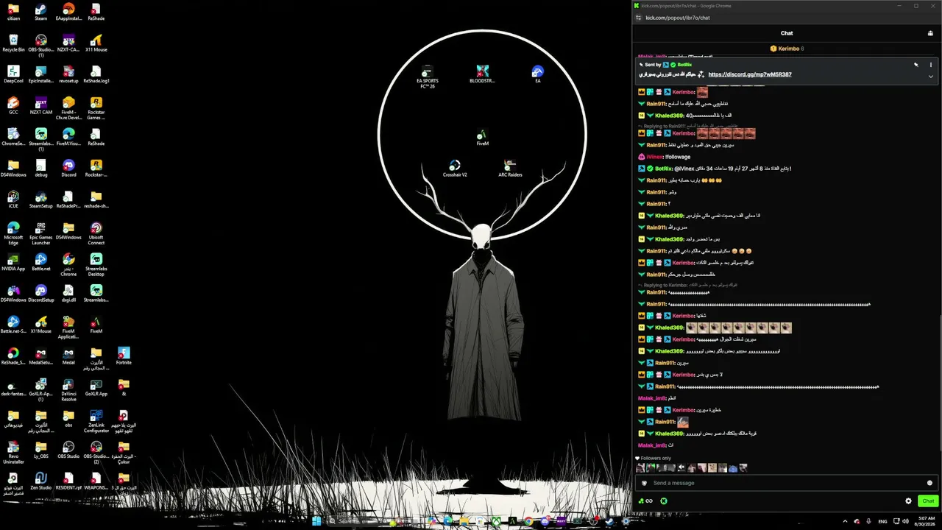Show hidden system tray icons
942x530 pixels.
[x=845, y=521]
